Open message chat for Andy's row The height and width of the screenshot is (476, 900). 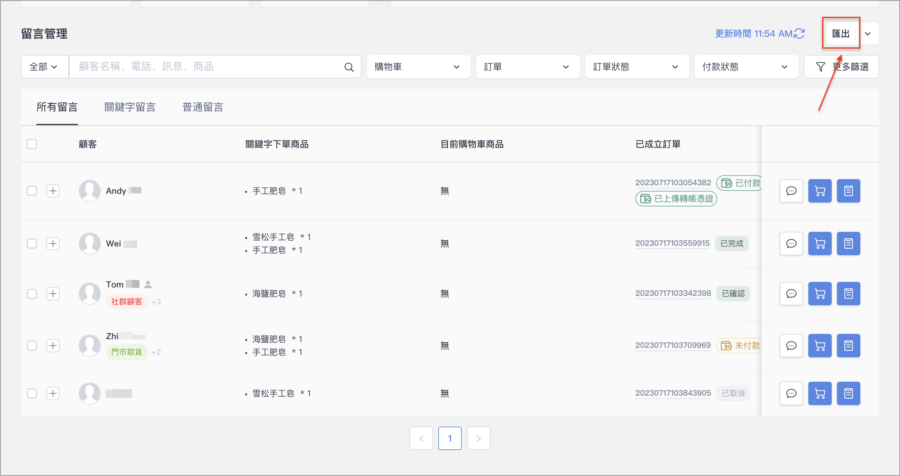(x=791, y=191)
